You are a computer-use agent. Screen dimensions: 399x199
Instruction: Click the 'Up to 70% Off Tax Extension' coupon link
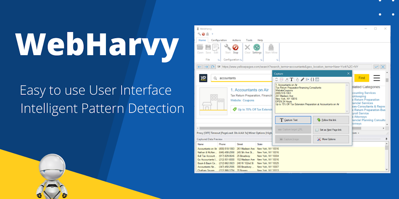(255, 110)
